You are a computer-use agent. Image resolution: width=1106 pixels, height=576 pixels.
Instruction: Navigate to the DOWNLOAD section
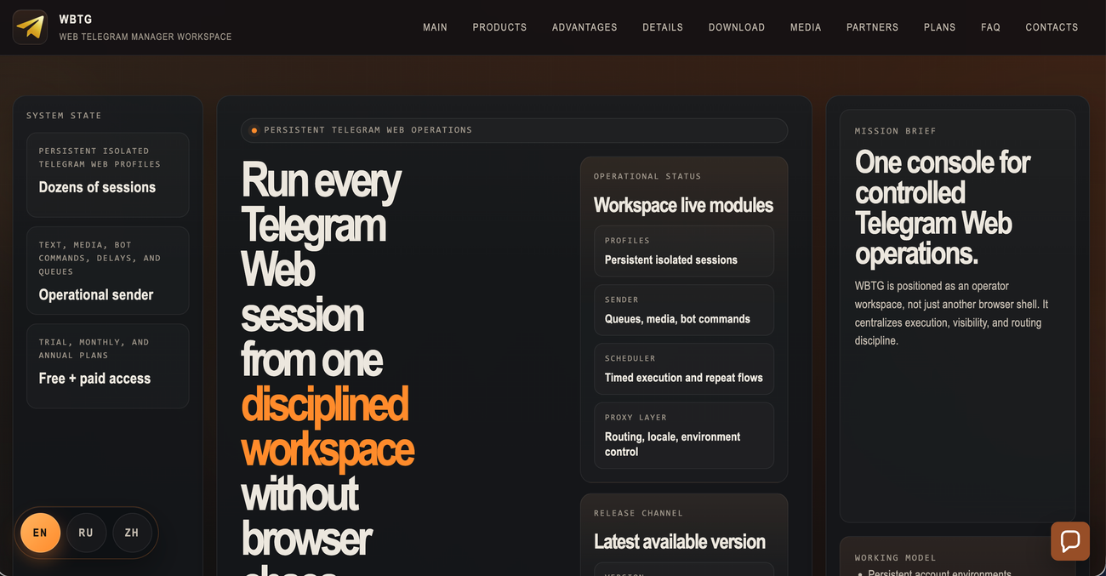pyautogui.click(x=737, y=27)
